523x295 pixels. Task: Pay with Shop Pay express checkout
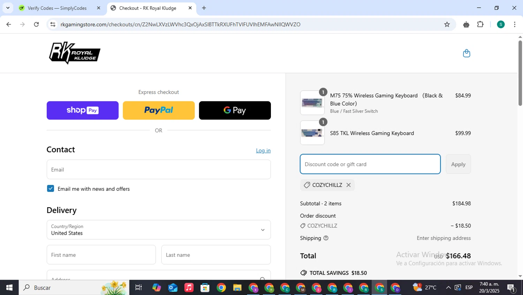(83, 110)
